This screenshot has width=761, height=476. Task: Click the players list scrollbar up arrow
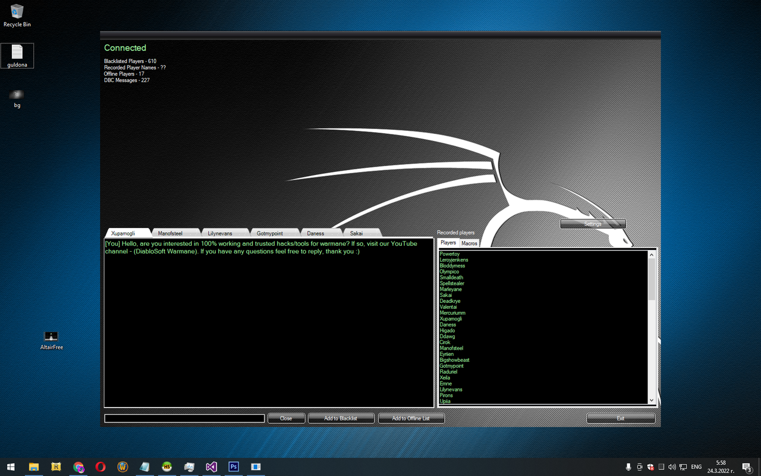pyautogui.click(x=651, y=255)
